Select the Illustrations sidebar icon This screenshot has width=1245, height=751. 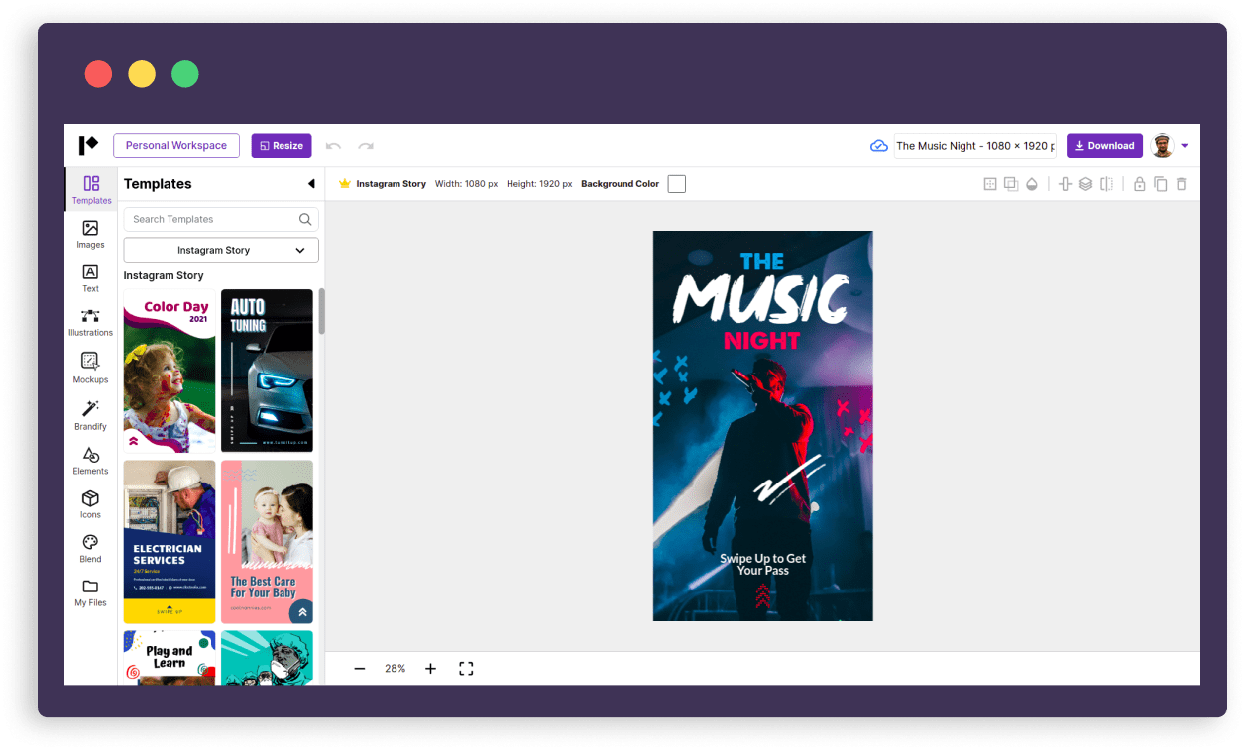90,322
